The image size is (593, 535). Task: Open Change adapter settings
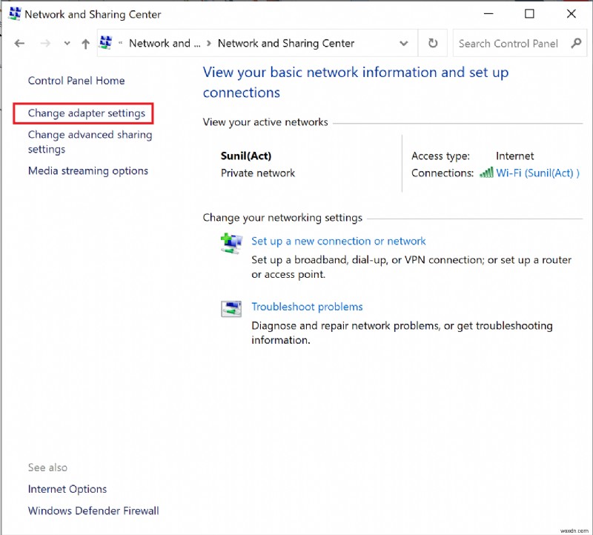point(87,113)
